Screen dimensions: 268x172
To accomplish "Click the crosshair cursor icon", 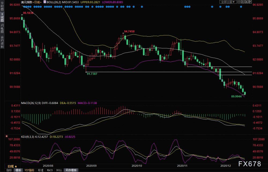I will point(239,2).
